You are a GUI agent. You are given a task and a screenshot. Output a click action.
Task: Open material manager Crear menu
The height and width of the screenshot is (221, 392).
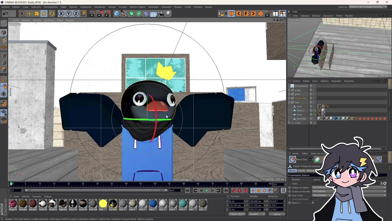[x=16, y=196]
